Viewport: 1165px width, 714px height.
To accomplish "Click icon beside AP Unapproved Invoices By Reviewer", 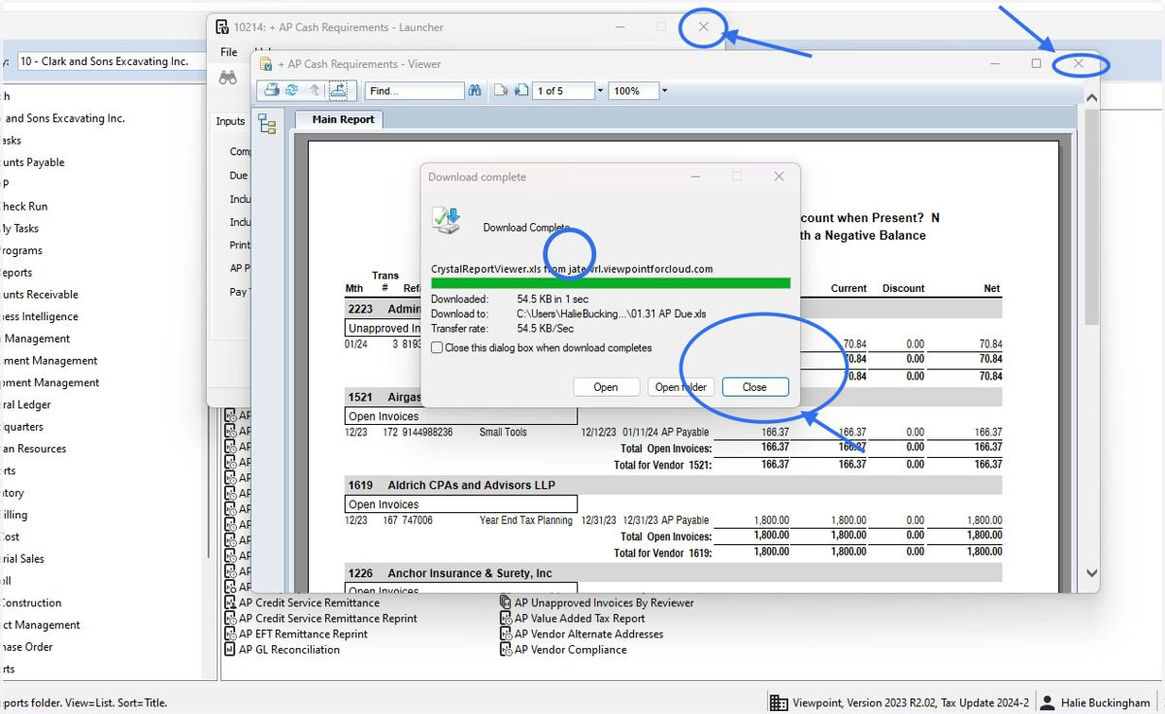I will pos(506,602).
